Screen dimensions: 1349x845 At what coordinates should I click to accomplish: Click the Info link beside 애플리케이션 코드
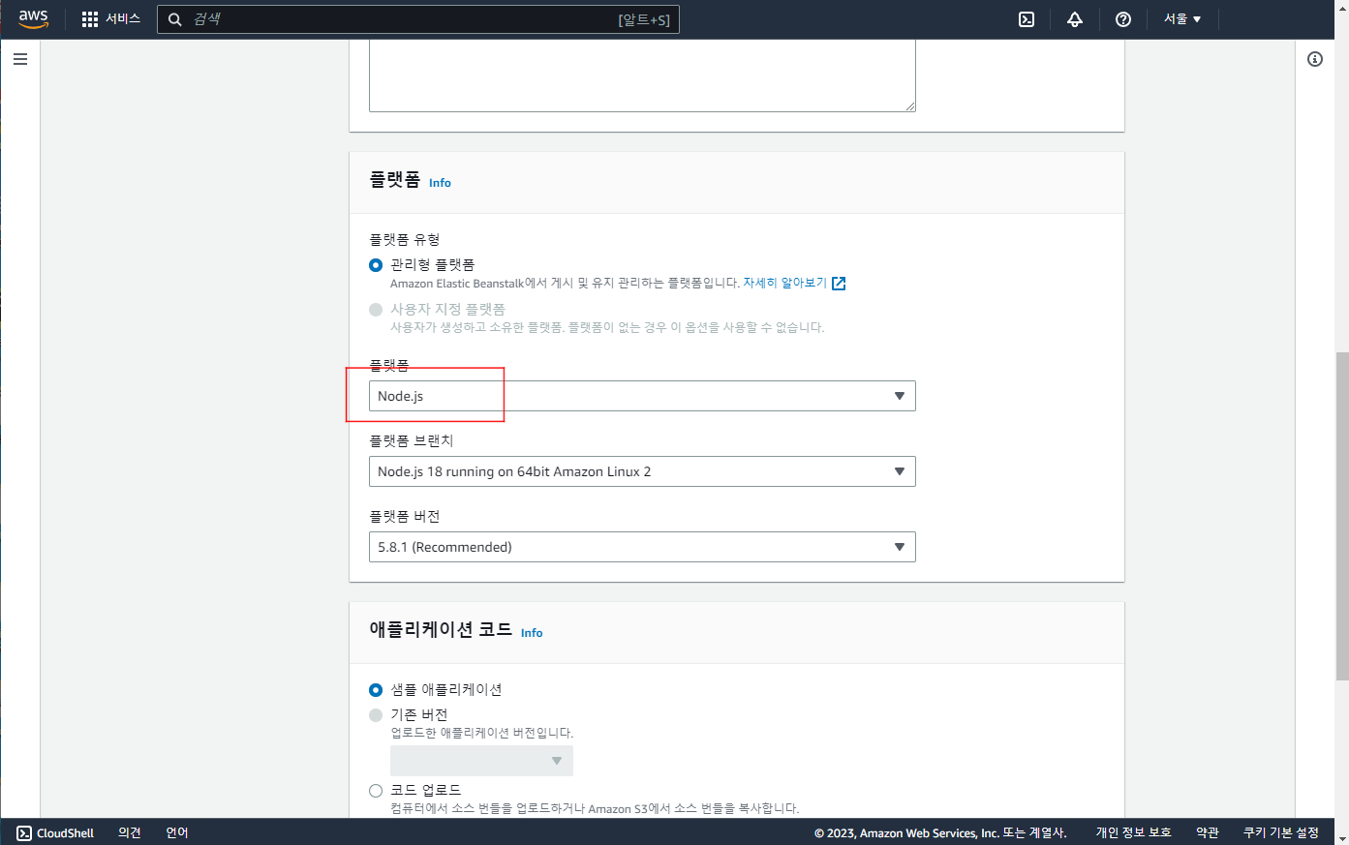[x=532, y=633]
